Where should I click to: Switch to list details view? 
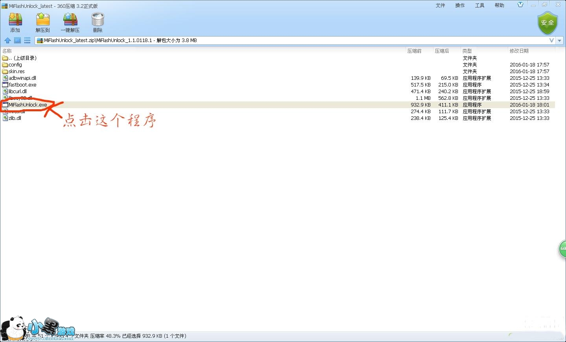(x=27, y=40)
